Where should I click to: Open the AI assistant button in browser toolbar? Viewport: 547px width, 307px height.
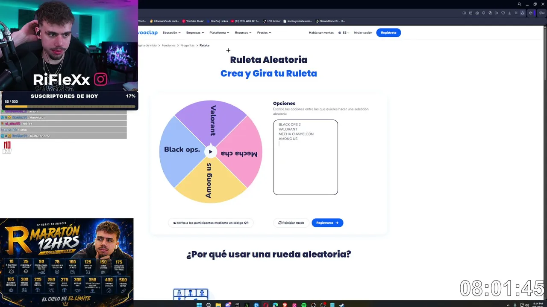tap(542, 13)
